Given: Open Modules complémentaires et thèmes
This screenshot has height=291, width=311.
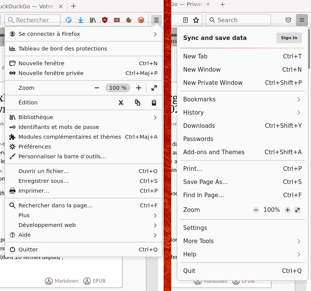Looking at the screenshot, I should [x=84, y=137].
